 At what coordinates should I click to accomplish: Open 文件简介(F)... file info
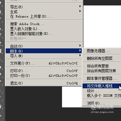tap(44, 63)
